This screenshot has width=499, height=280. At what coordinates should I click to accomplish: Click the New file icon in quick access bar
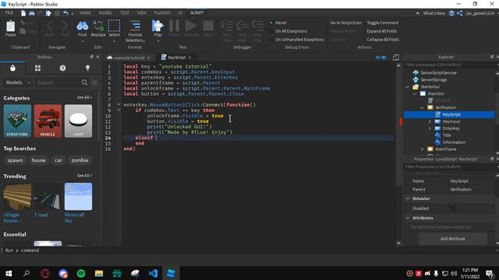(23, 13)
